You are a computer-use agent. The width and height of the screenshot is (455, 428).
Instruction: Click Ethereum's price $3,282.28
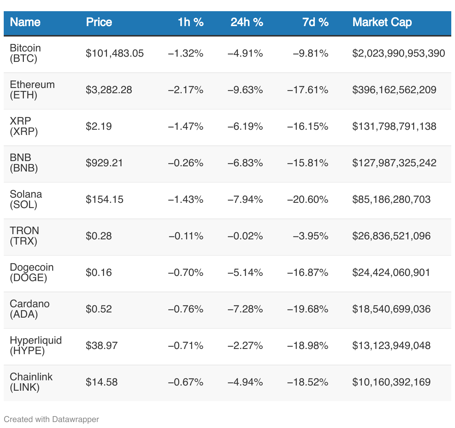(x=109, y=90)
